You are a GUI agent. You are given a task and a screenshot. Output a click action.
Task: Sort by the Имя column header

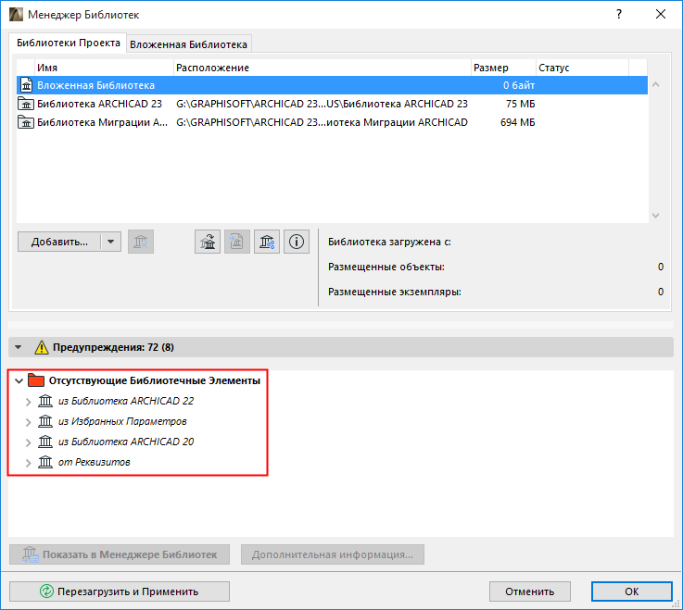coord(104,68)
